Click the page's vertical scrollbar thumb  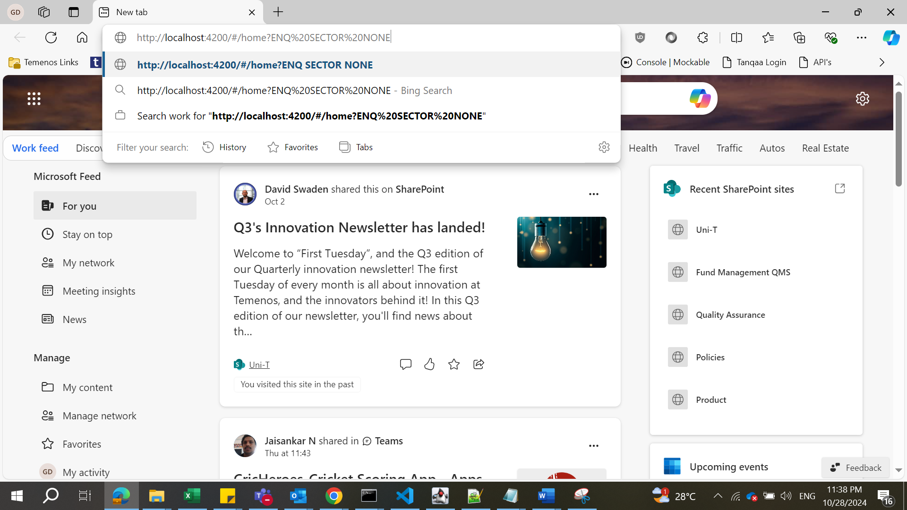(898, 139)
